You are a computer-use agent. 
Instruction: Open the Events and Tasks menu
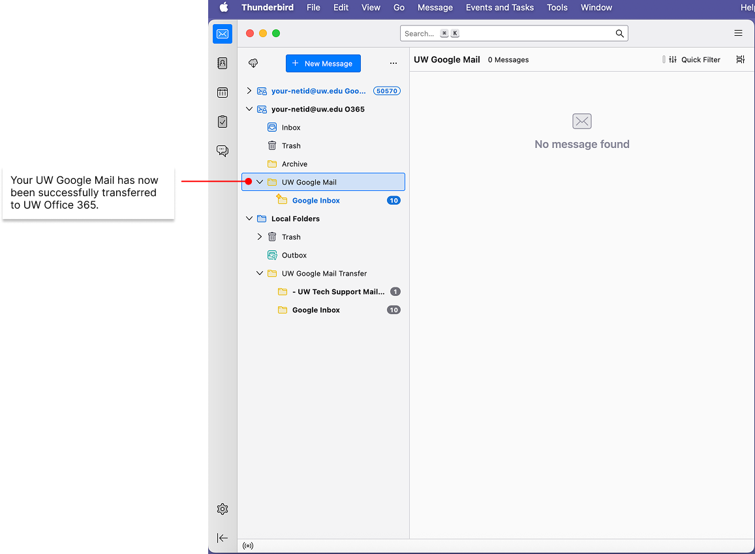[499, 8]
